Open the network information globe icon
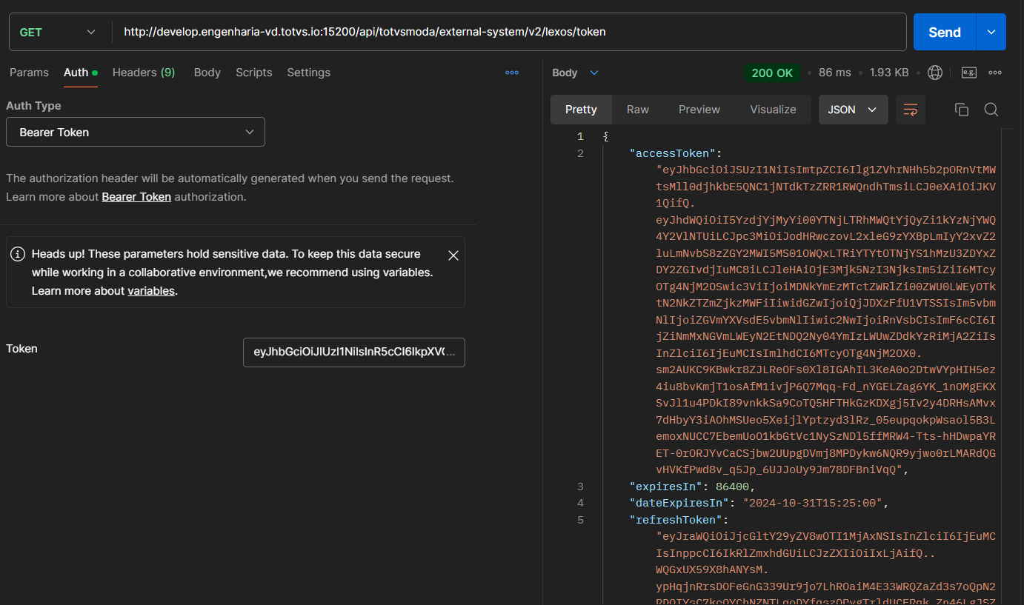 point(935,73)
